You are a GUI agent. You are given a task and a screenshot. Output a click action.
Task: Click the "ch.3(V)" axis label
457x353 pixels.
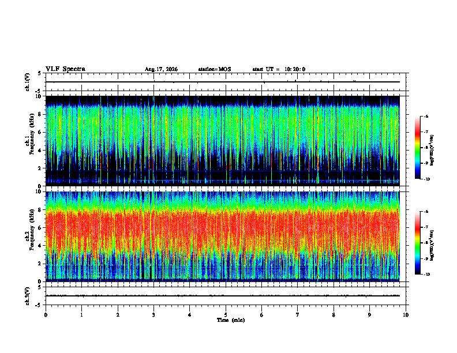tap(28, 296)
